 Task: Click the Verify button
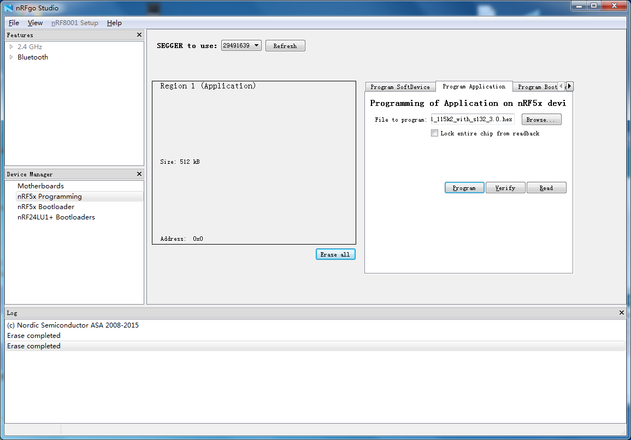coord(505,188)
